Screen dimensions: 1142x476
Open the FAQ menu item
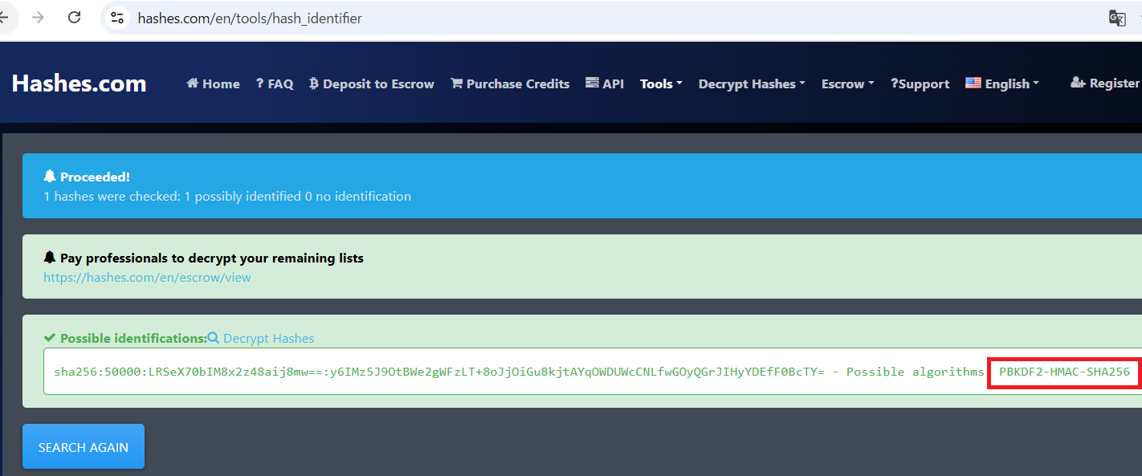(x=275, y=83)
